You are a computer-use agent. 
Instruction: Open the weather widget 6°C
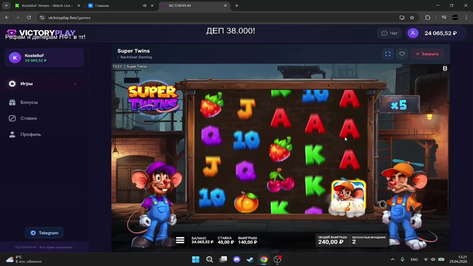24,259
